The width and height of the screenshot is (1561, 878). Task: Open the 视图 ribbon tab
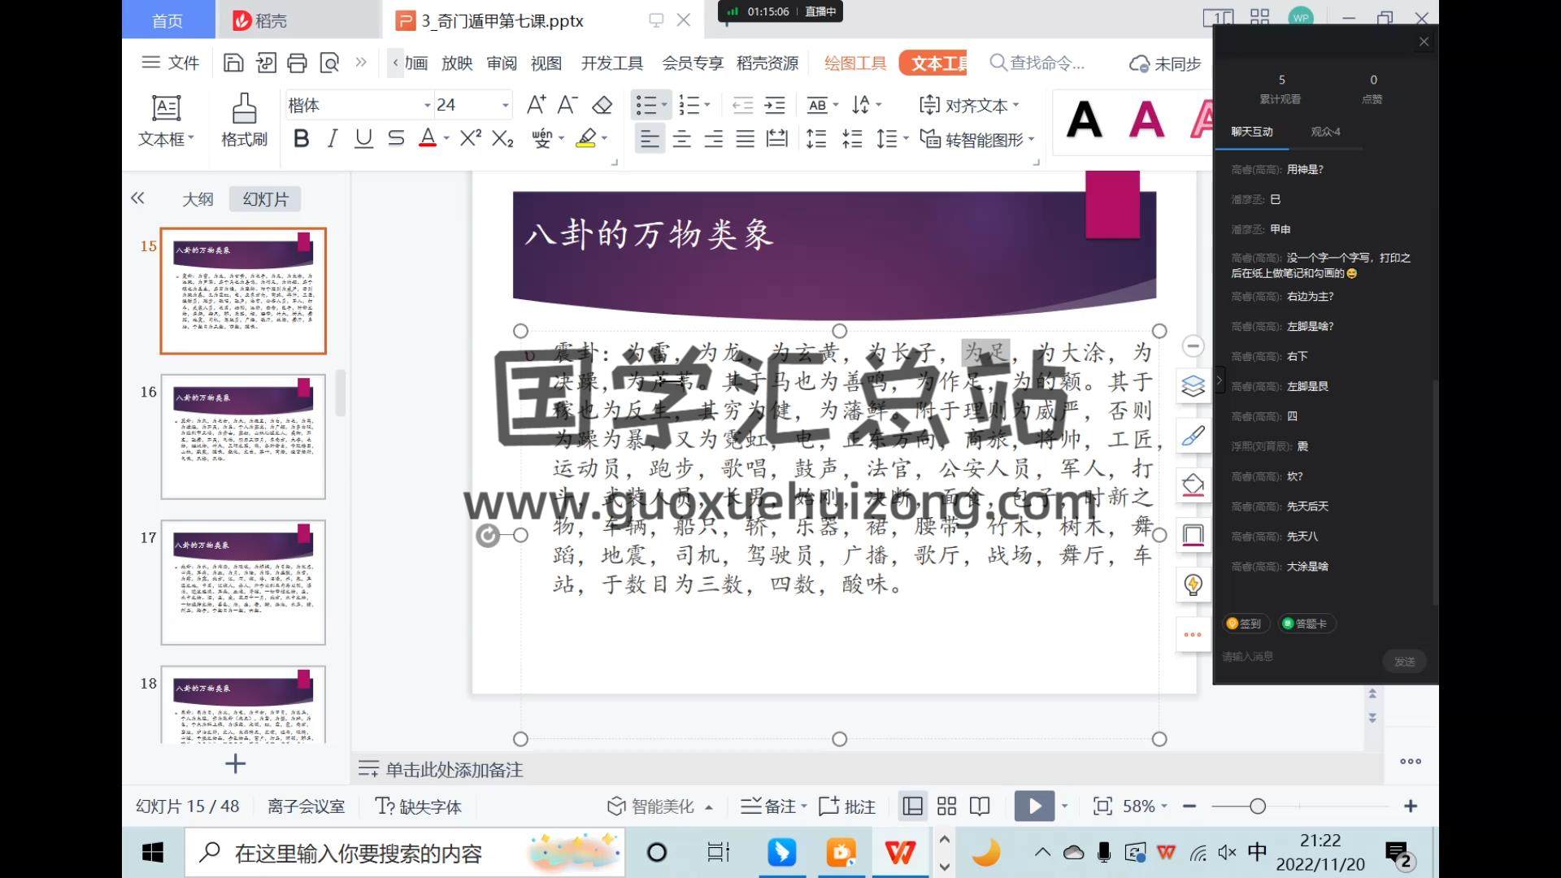[546, 63]
